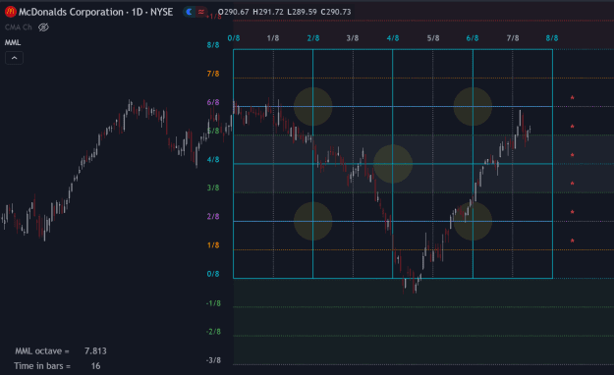
Task: Click the 4/8 price level label
Action: coord(213,159)
